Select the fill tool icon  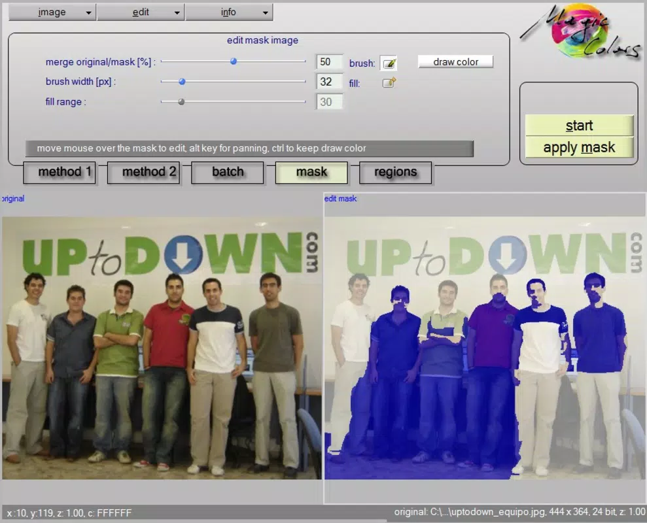click(x=389, y=82)
